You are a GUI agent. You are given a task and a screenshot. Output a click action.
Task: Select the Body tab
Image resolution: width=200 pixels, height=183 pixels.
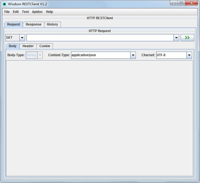pos(13,46)
